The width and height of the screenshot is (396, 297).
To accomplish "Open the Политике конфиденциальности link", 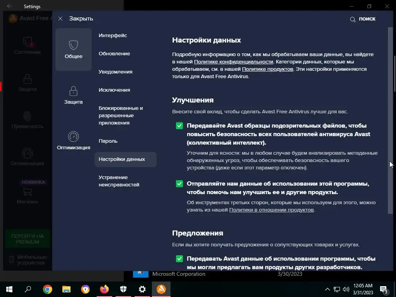I will point(234,61).
